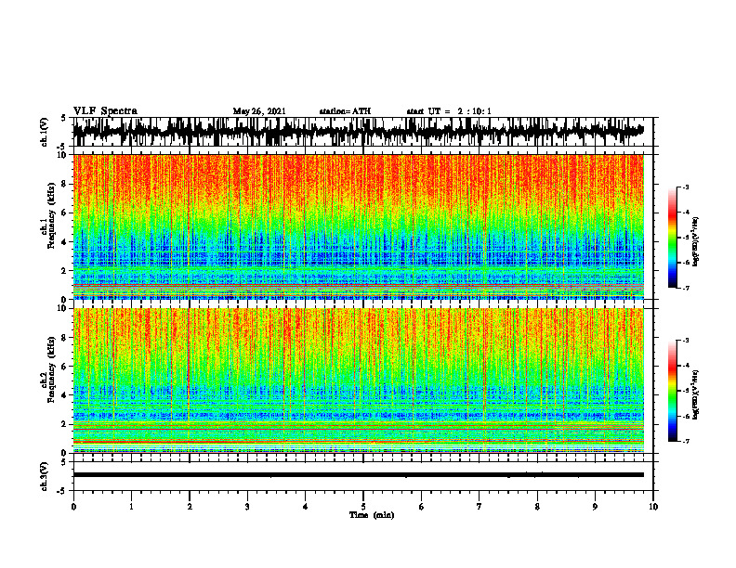Click the ch.2 color scale bar
The height and width of the screenshot is (568, 736).
tap(672, 391)
